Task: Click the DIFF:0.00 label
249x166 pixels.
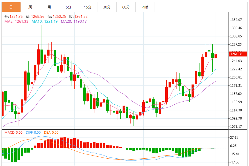Action: (x=33, y=133)
